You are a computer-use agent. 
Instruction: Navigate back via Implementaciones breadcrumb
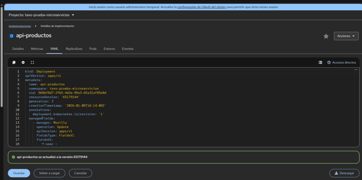tap(19, 26)
